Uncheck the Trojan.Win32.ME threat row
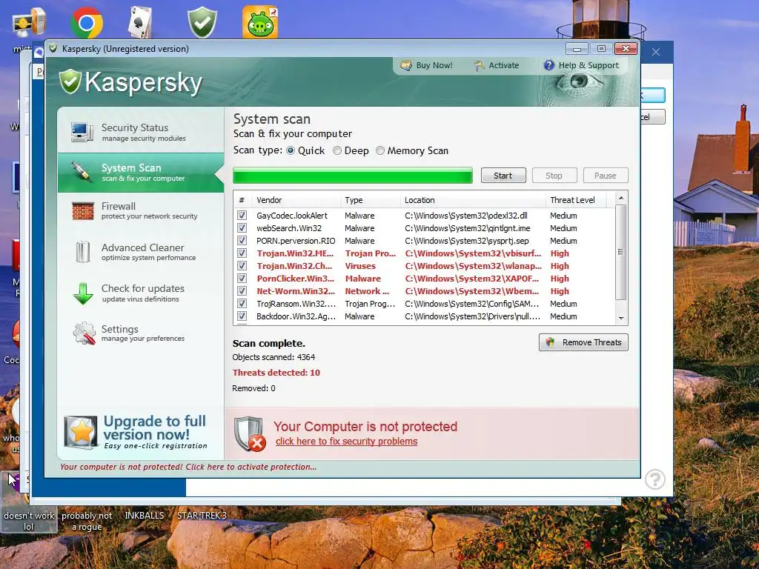The height and width of the screenshot is (569, 759). 242,253
